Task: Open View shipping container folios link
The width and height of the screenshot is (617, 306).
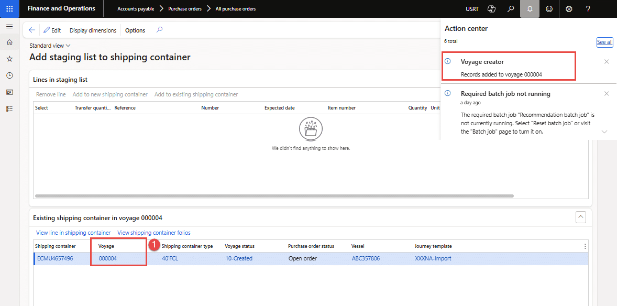Action: [154, 233]
